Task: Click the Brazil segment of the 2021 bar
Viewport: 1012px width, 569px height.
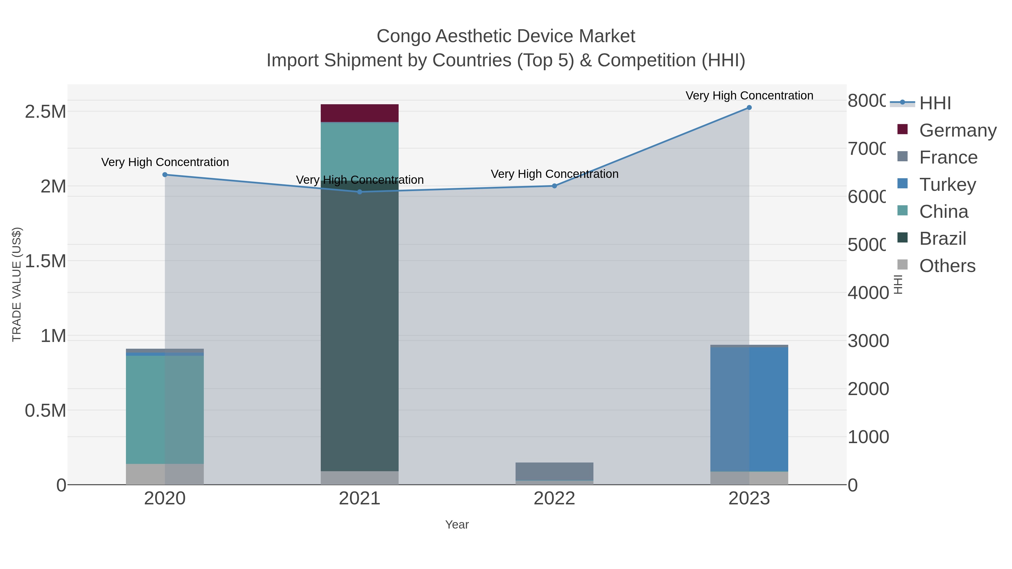Action: (360, 326)
